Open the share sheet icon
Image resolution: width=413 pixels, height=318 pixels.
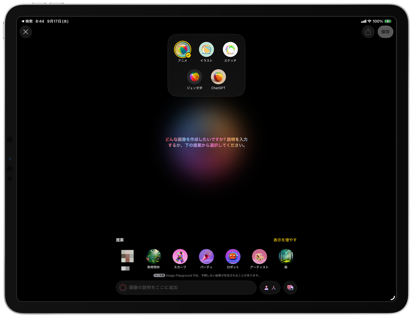368,32
